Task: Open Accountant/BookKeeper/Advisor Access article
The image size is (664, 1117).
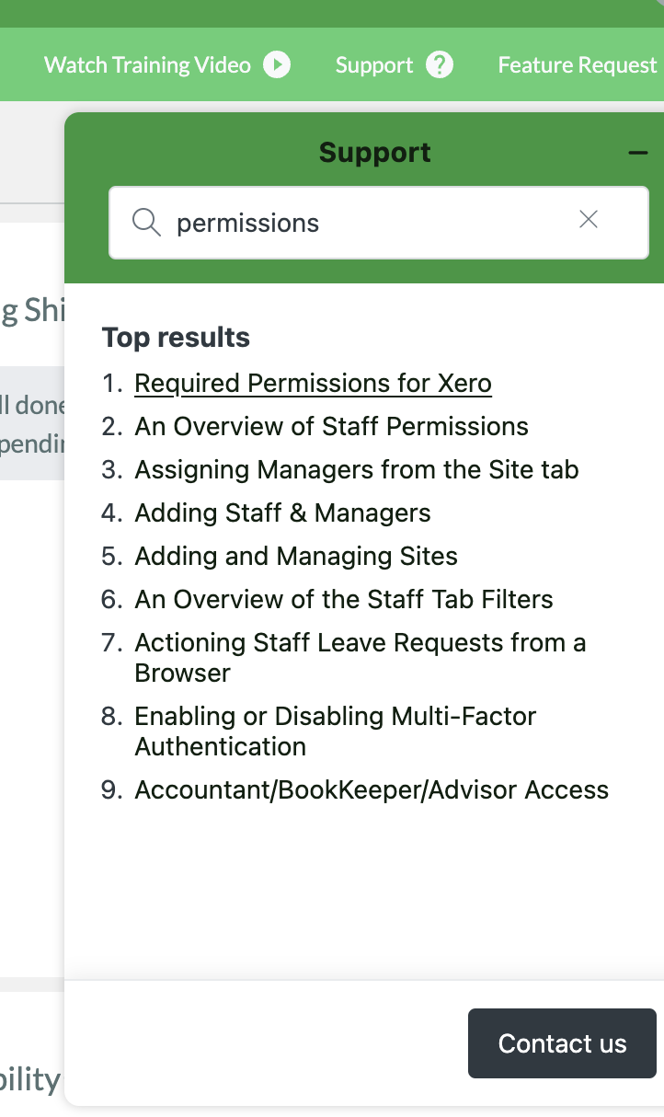Action: [x=372, y=789]
